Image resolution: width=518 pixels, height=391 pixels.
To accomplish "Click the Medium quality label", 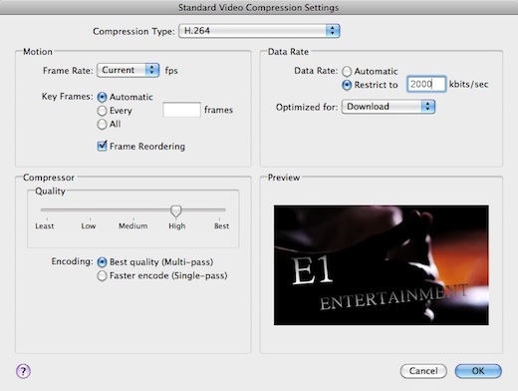I will click(x=133, y=226).
